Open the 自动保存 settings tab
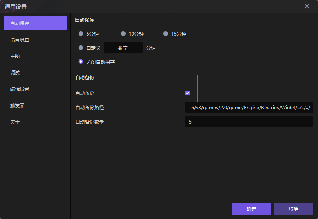Screen dimensions: 318x219 click(x=35, y=23)
